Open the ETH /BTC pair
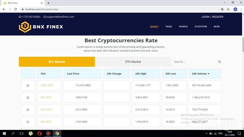Viewport: 244px width, 137px height. pyautogui.click(x=46, y=97)
